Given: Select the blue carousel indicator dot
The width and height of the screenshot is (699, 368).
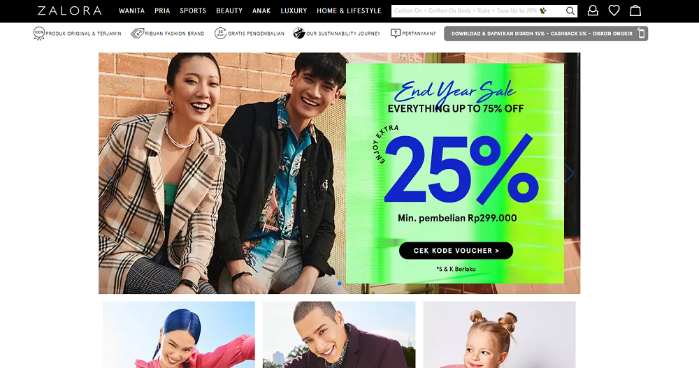Looking at the screenshot, I should pos(339,284).
